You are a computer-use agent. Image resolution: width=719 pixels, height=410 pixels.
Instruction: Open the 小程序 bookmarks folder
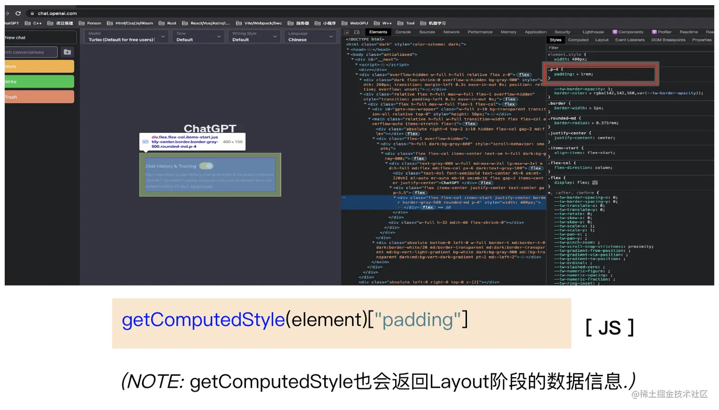click(325, 23)
